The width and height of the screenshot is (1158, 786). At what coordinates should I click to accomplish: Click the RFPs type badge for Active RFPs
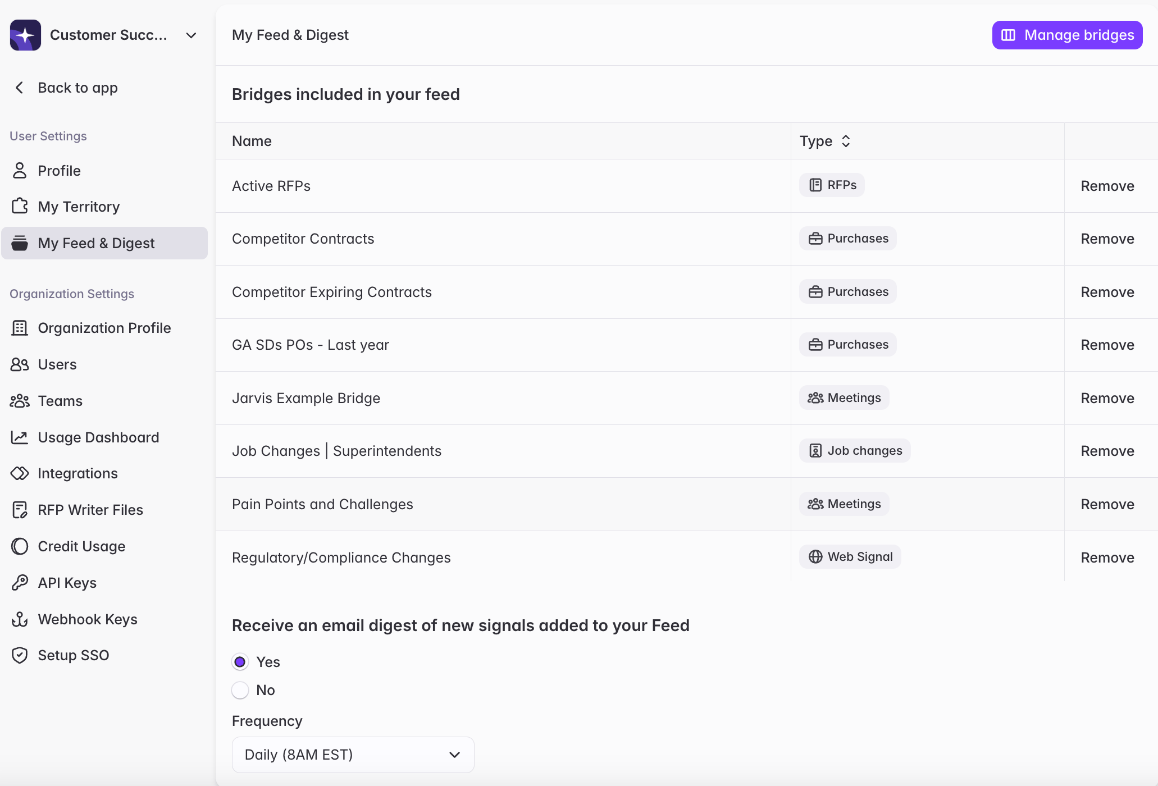point(832,185)
